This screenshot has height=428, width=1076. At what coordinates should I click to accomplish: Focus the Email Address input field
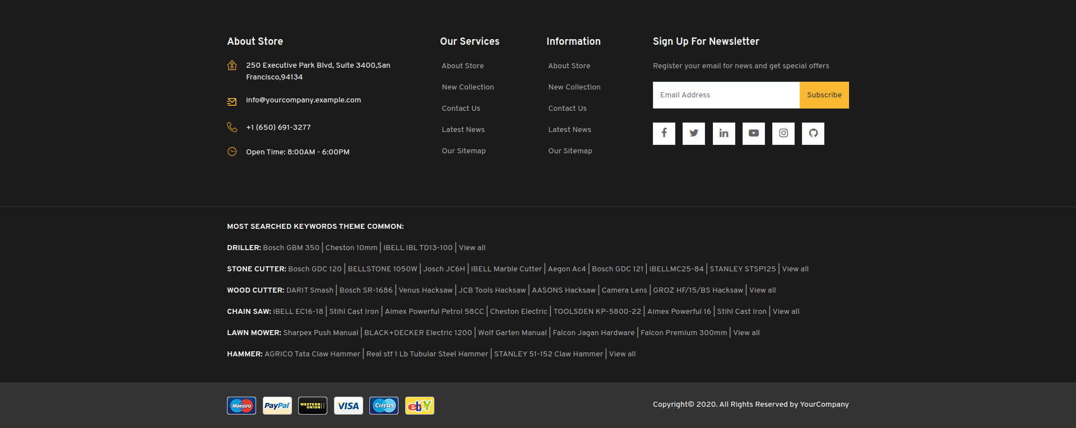point(726,95)
